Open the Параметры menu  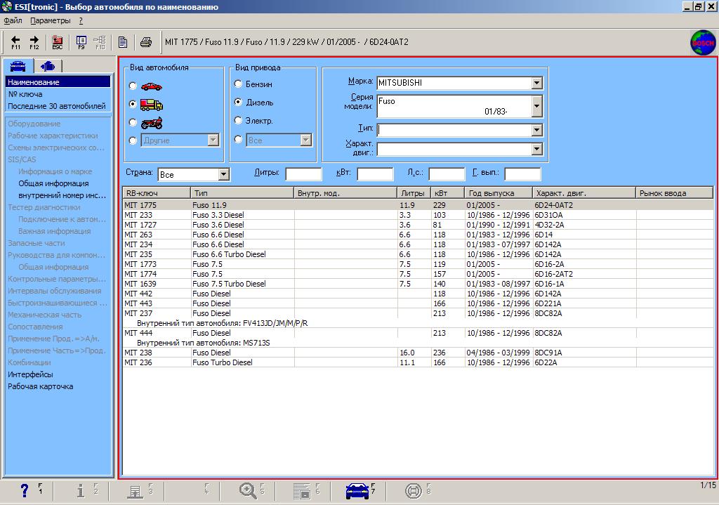(50, 20)
